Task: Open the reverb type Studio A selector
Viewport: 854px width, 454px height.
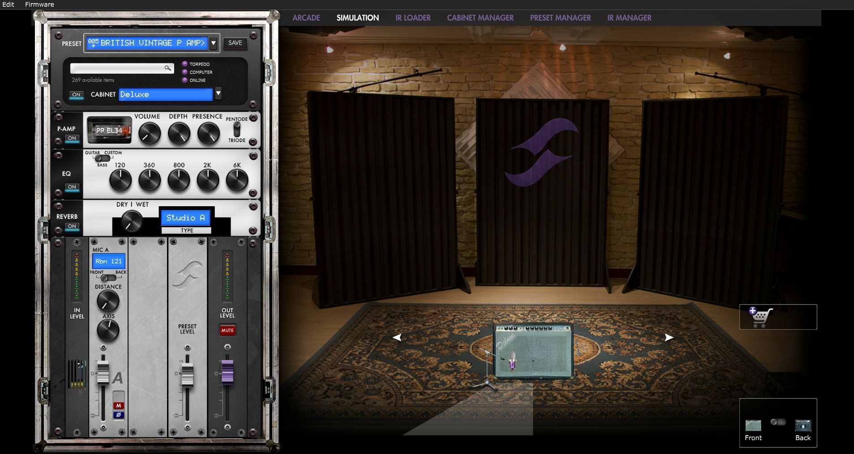Action: pyautogui.click(x=185, y=218)
